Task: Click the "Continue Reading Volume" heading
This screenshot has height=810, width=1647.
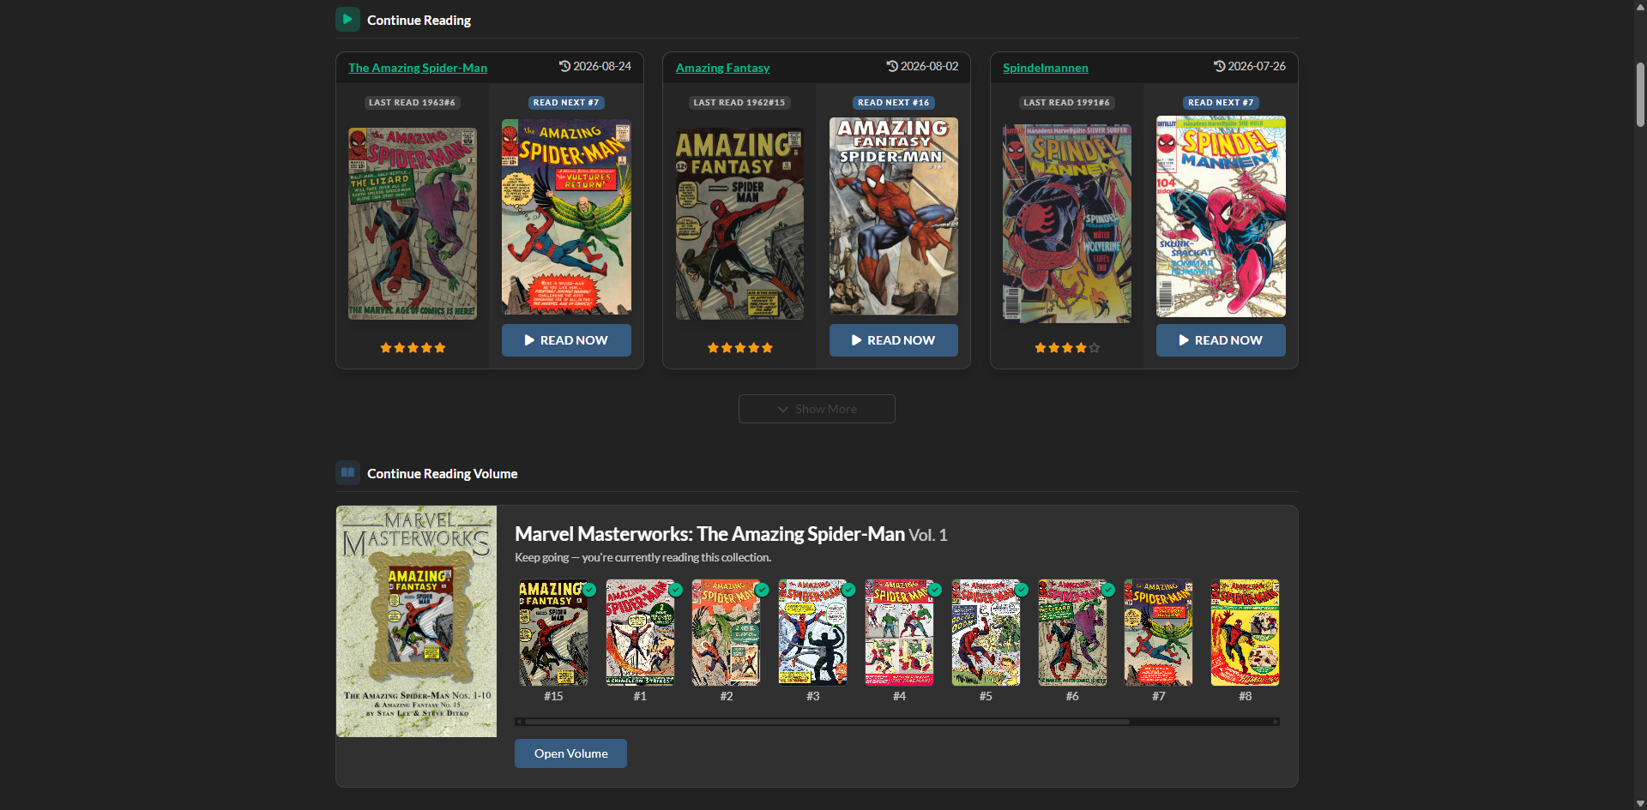Action: (443, 473)
